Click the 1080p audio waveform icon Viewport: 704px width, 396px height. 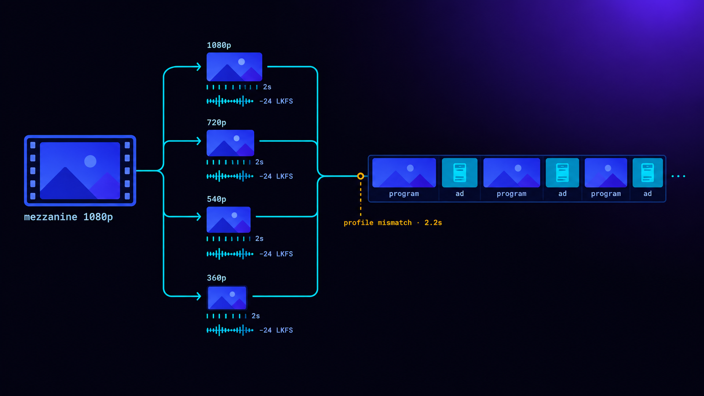(x=230, y=101)
